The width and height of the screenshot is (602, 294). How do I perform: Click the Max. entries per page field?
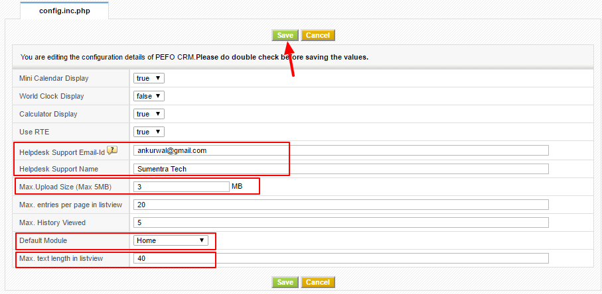click(340, 205)
